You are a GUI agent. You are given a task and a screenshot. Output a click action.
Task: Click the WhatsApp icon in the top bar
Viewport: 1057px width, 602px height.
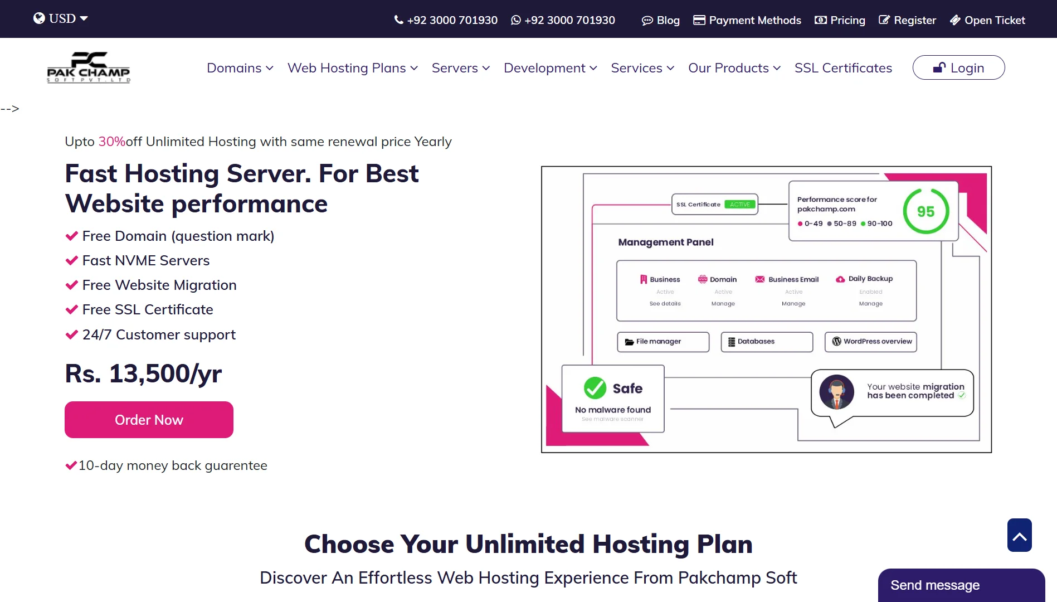click(x=516, y=20)
